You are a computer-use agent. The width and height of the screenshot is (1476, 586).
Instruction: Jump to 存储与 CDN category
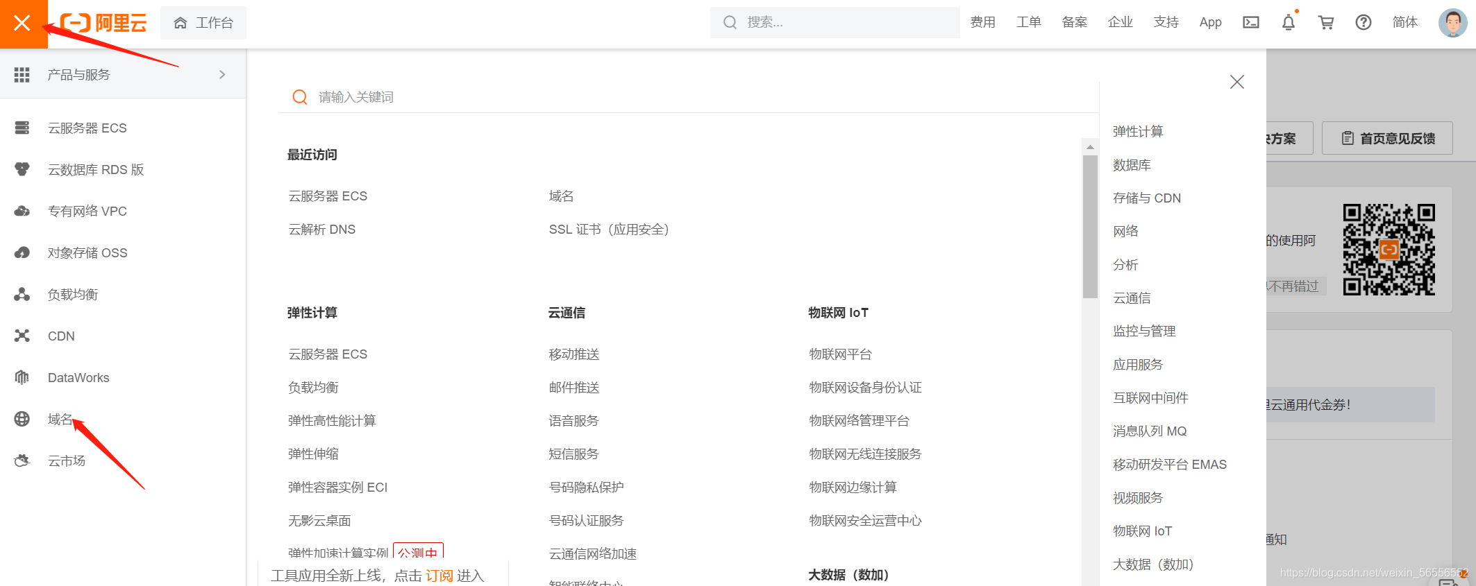(1147, 198)
